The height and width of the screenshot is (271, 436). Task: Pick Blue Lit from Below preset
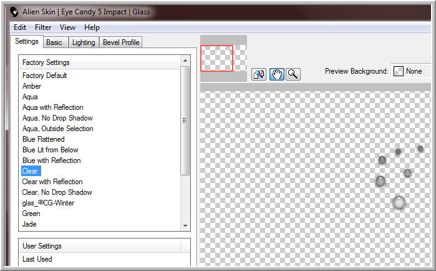coord(51,150)
